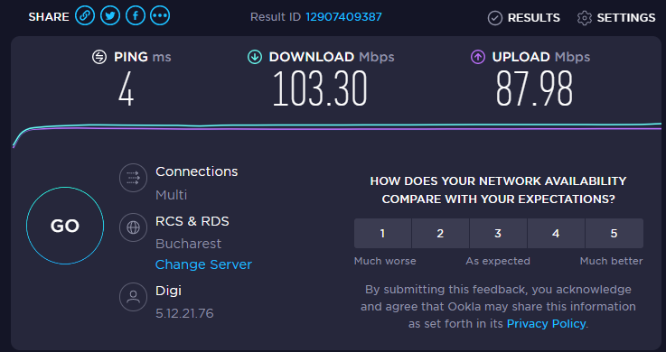Click the Results checkmark icon

[x=495, y=18]
